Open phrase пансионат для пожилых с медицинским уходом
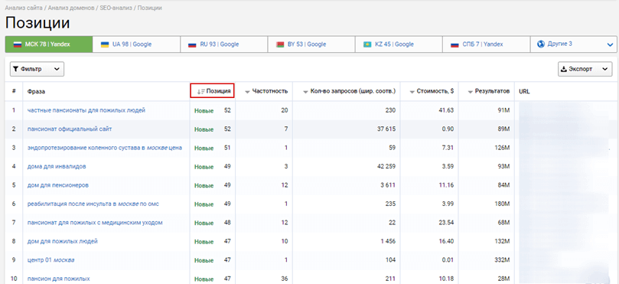 tap(95, 223)
